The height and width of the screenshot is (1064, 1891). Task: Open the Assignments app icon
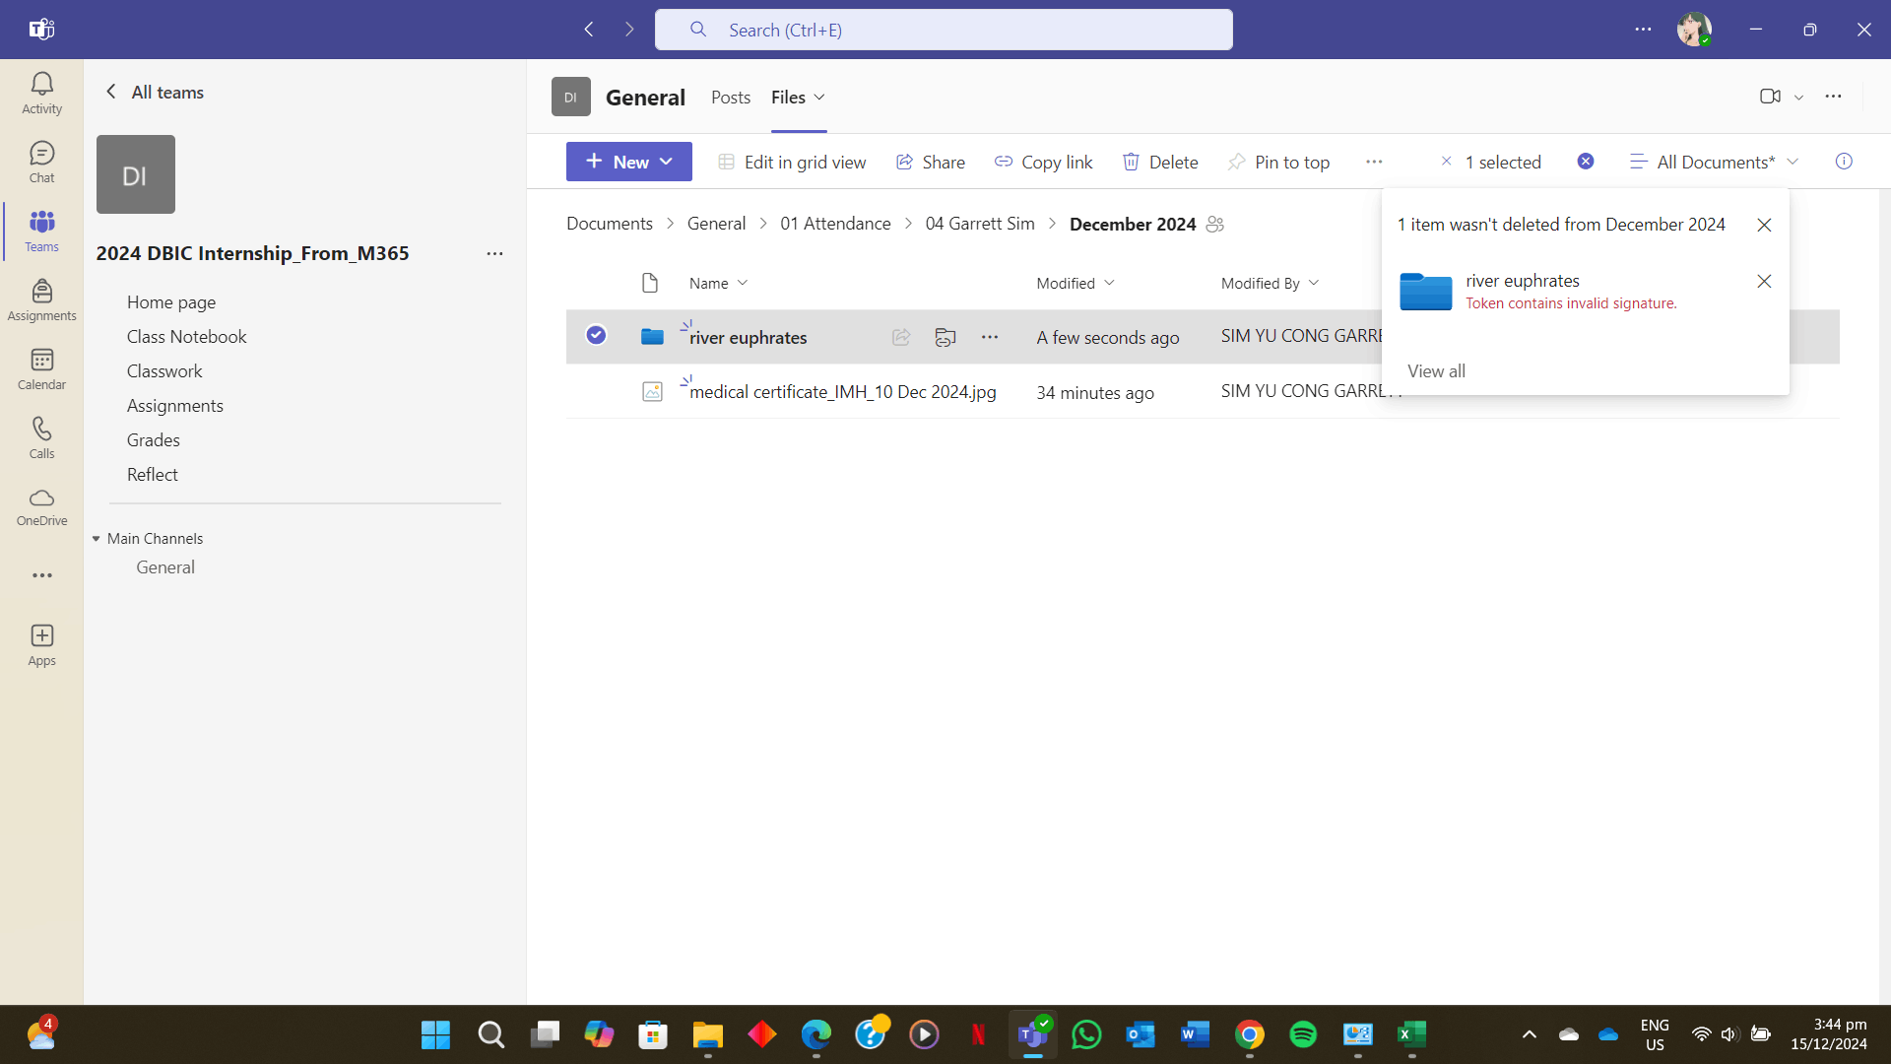41,300
